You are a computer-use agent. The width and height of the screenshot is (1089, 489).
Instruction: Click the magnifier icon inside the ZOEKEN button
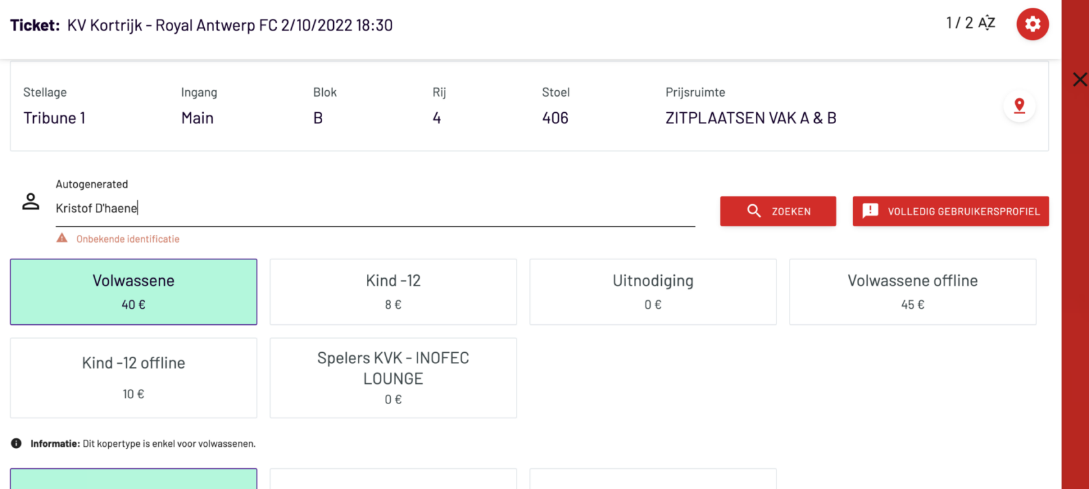[x=754, y=211]
